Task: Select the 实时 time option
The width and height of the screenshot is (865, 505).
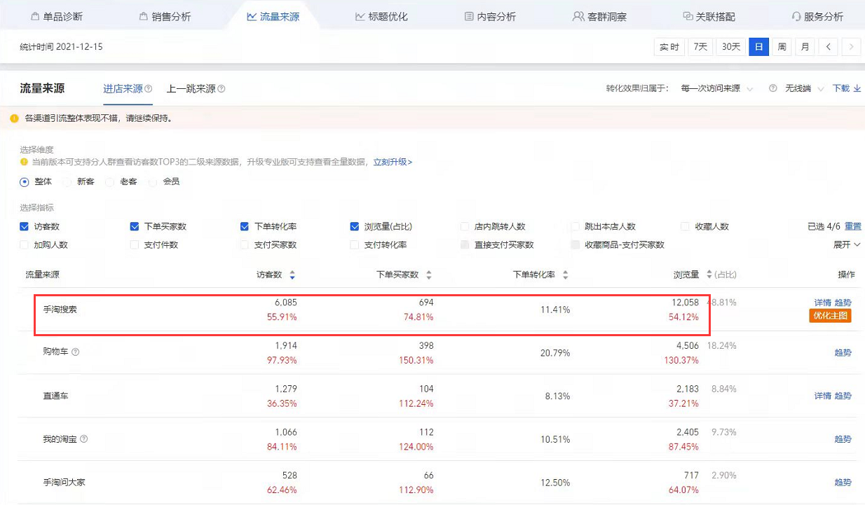Action: click(x=669, y=47)
